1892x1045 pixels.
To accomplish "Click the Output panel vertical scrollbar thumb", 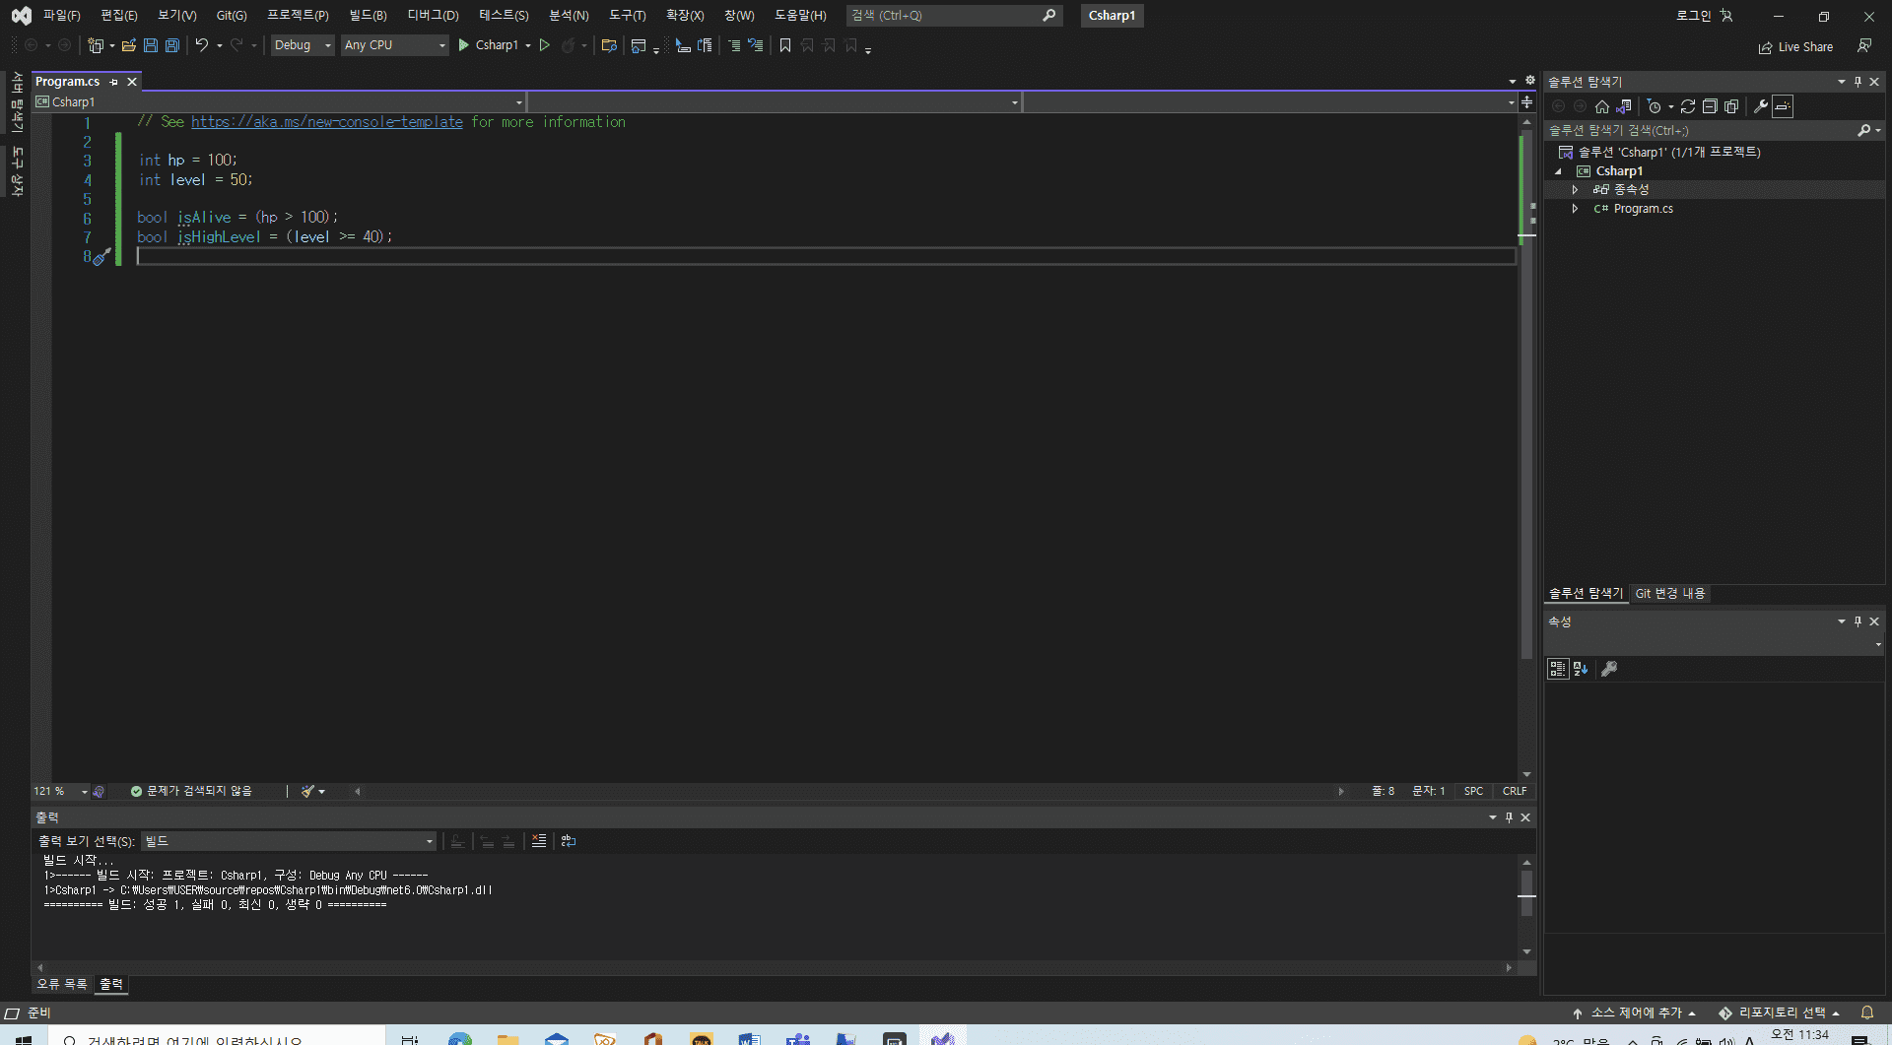I will pos(1526,893).
